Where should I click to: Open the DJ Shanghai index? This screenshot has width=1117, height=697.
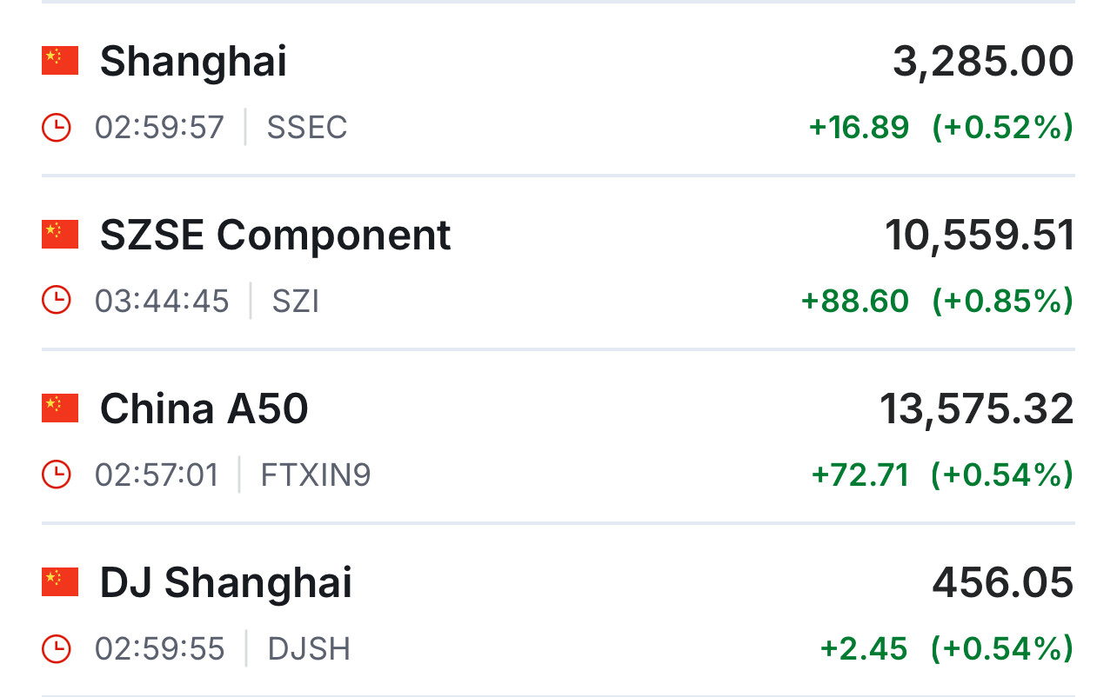pyautogui.click(x=226, y=583)
